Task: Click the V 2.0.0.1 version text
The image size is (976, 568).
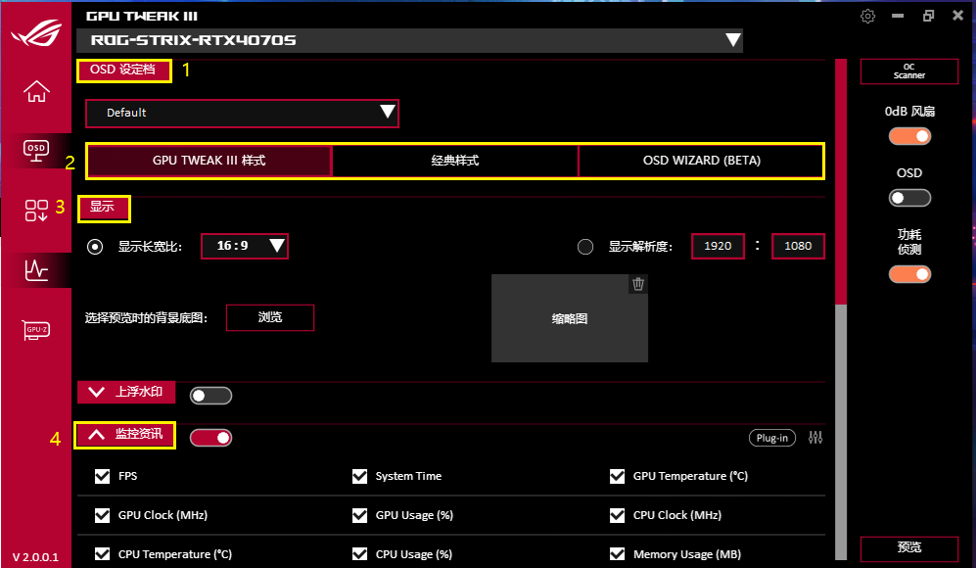Action: pos(35,557)
